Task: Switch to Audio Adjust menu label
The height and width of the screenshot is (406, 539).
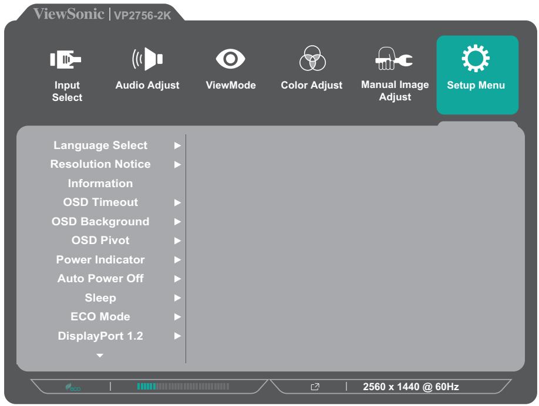Action: pyautogui.click(x=147, y=85)
